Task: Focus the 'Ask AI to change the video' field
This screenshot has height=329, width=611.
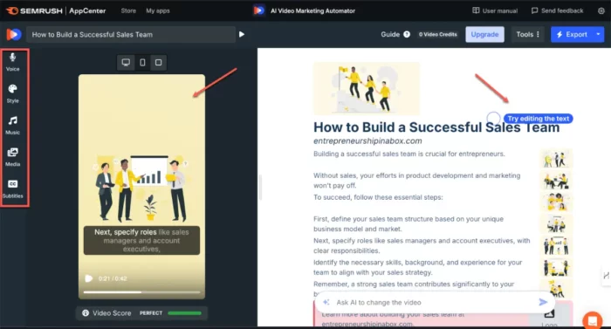Action: [x=435, y=303]
